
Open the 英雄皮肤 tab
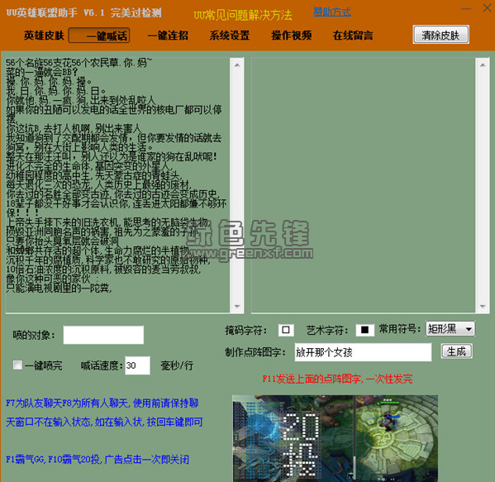click(x=44, y=36)
